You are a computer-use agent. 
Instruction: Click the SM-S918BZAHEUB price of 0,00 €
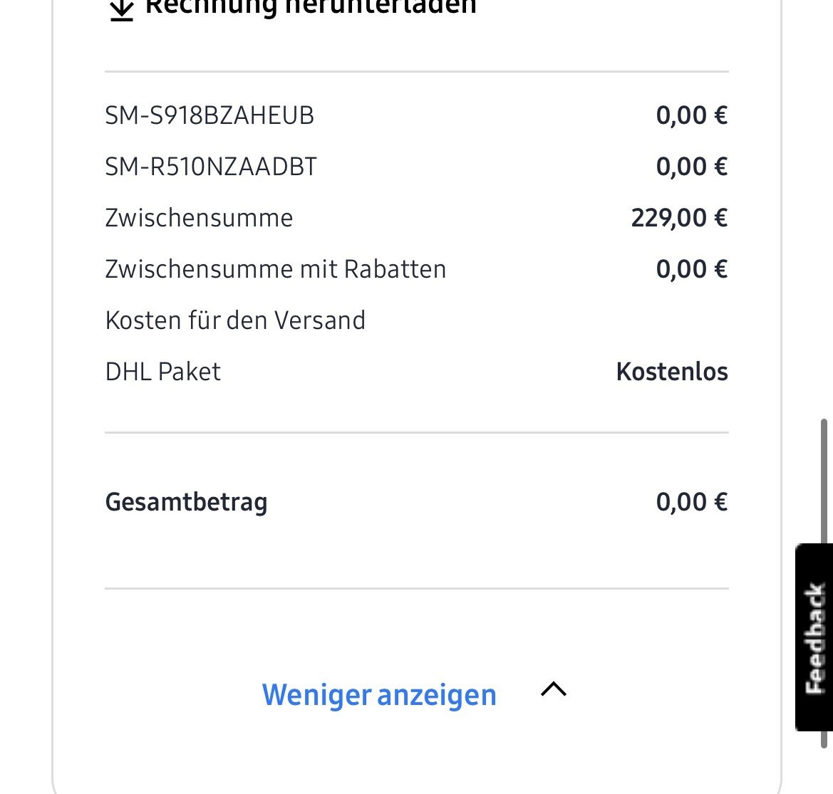[x=691, y=115]
